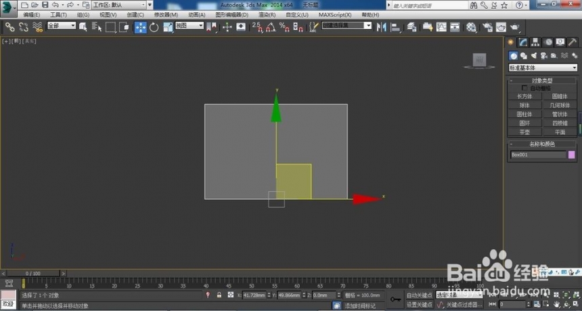Open the Material Editor icon
582x311 pixels.
coord(472,27)
